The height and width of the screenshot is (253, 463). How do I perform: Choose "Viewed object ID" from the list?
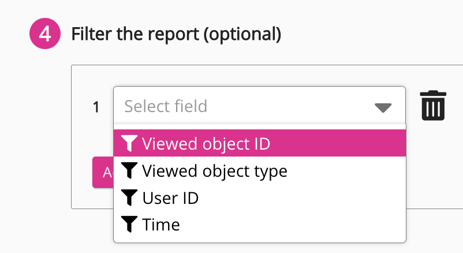206,143
